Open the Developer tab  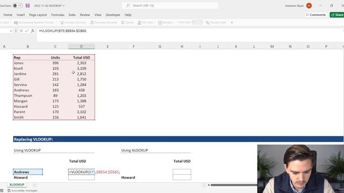[113, 15]
